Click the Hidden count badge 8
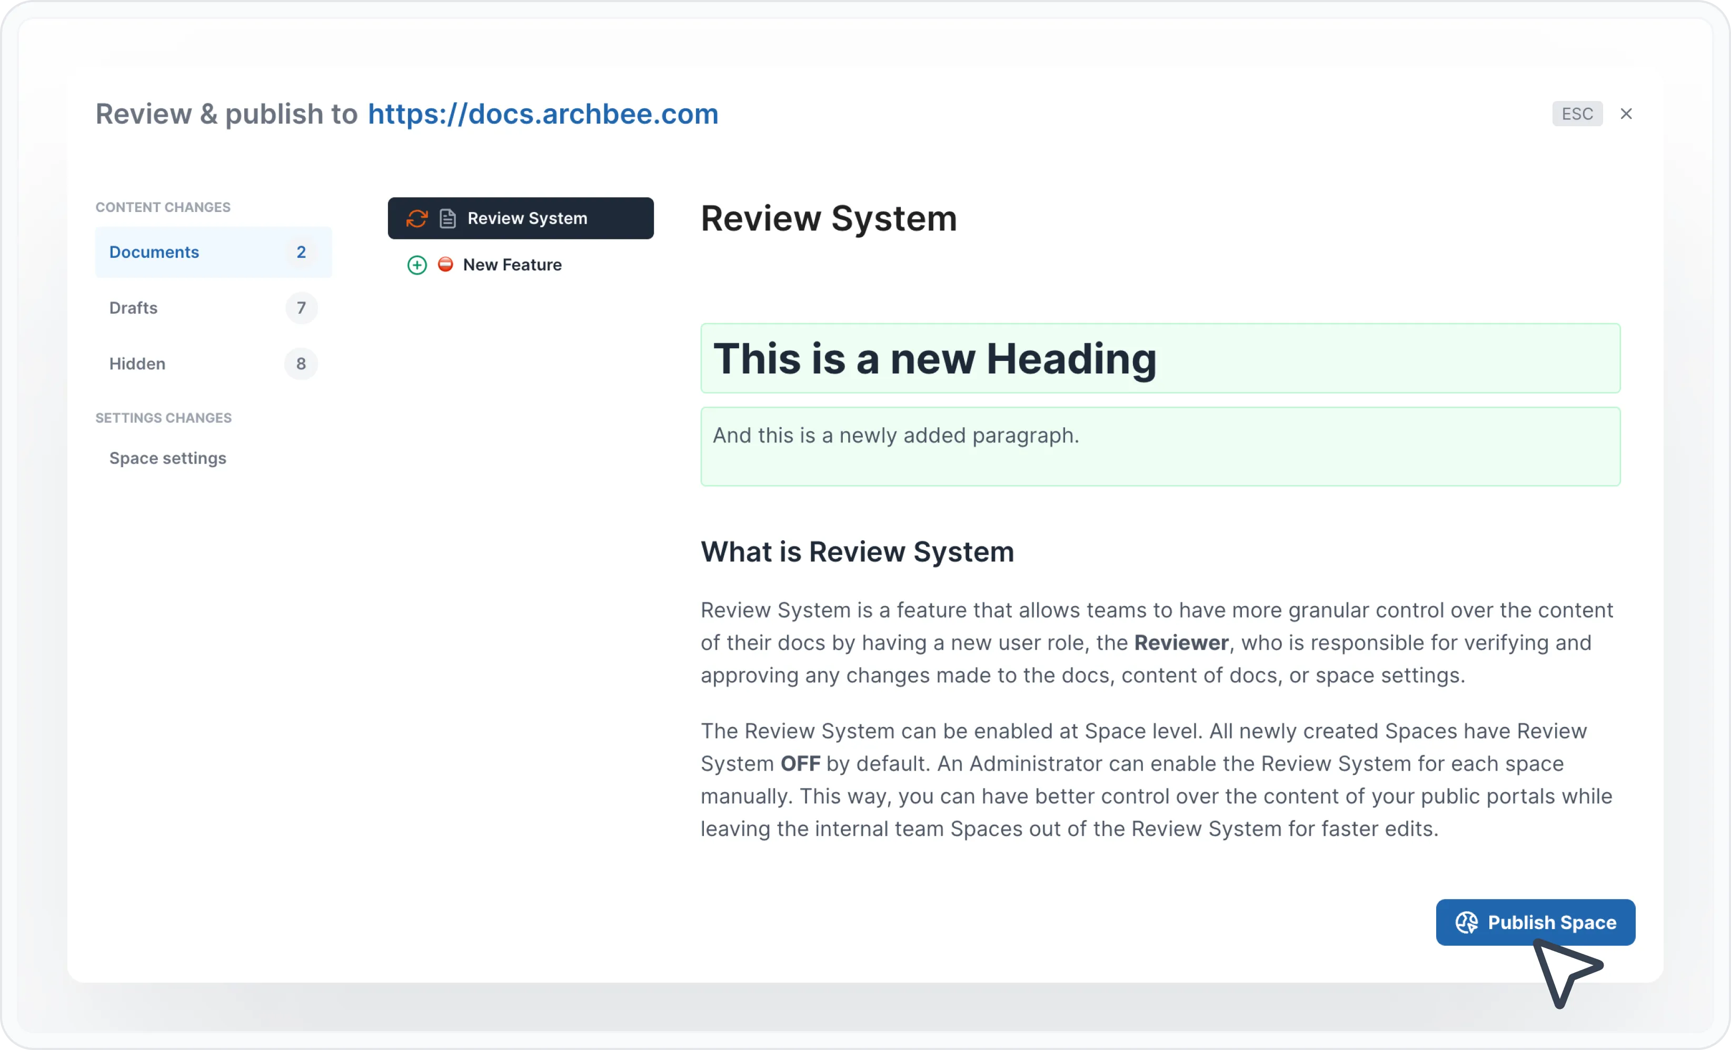 coord(301,364)
